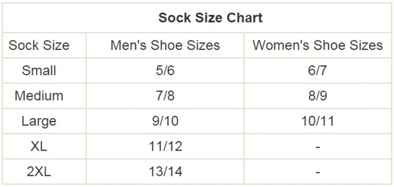Image resolution: width=394 pixels, height=187 pixels.
Task: Click women's size 6/7 cell
Action: [x=317, y=71]
